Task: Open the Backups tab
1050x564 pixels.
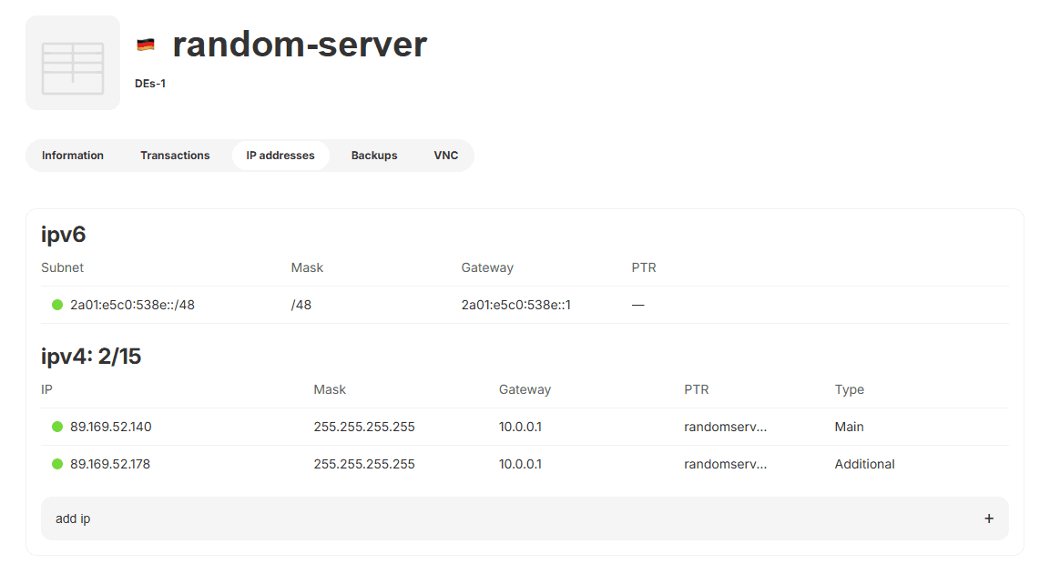Action: tap(374, 156)
